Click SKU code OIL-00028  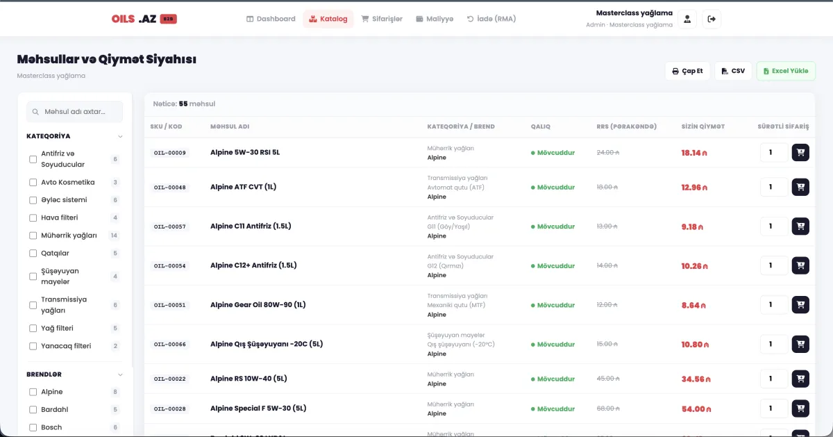170,409
